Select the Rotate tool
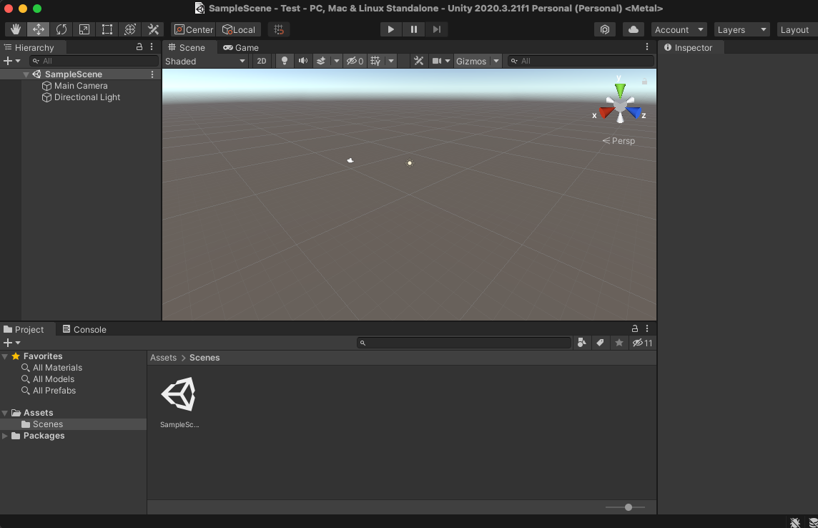The image size is (818, 528). tap(61, 29)
